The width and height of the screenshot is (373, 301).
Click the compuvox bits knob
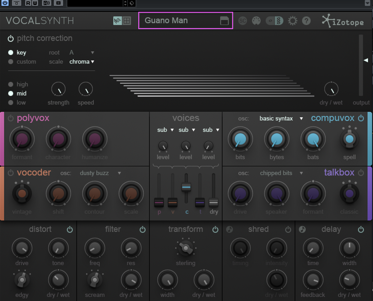[x=240, y=139]
